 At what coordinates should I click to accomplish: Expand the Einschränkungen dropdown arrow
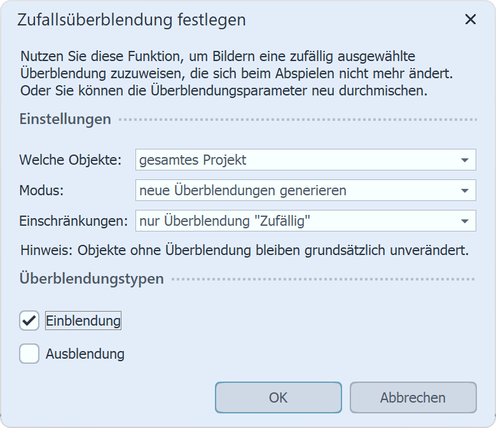click(x=465, y=221)
